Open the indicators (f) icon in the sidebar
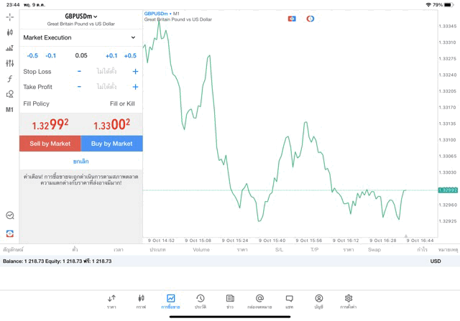Screen dimensions: 460x321 point(9,79)
